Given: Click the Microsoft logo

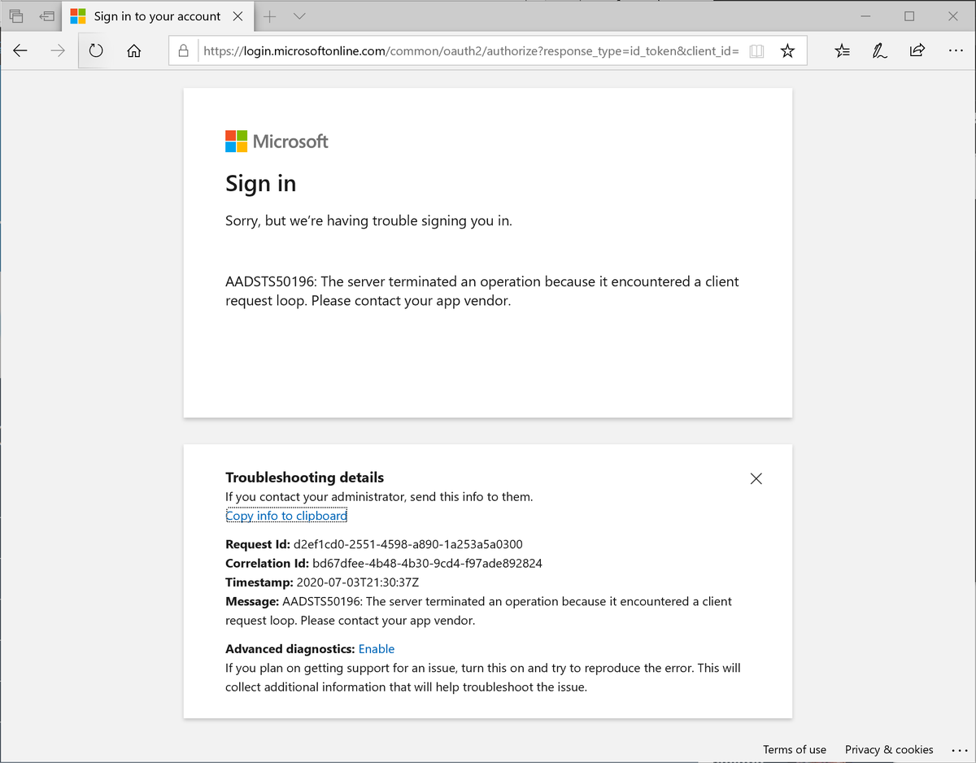Looking at the screenshot, I should tap(277, 142).
